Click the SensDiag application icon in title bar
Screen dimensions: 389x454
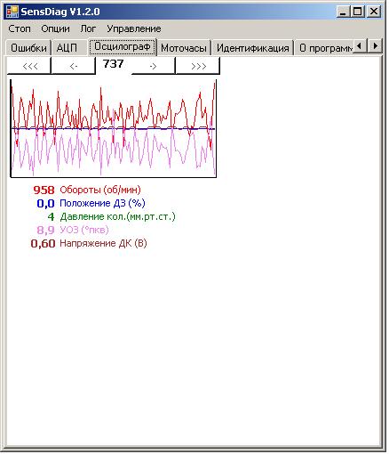[x=12, y=12]
